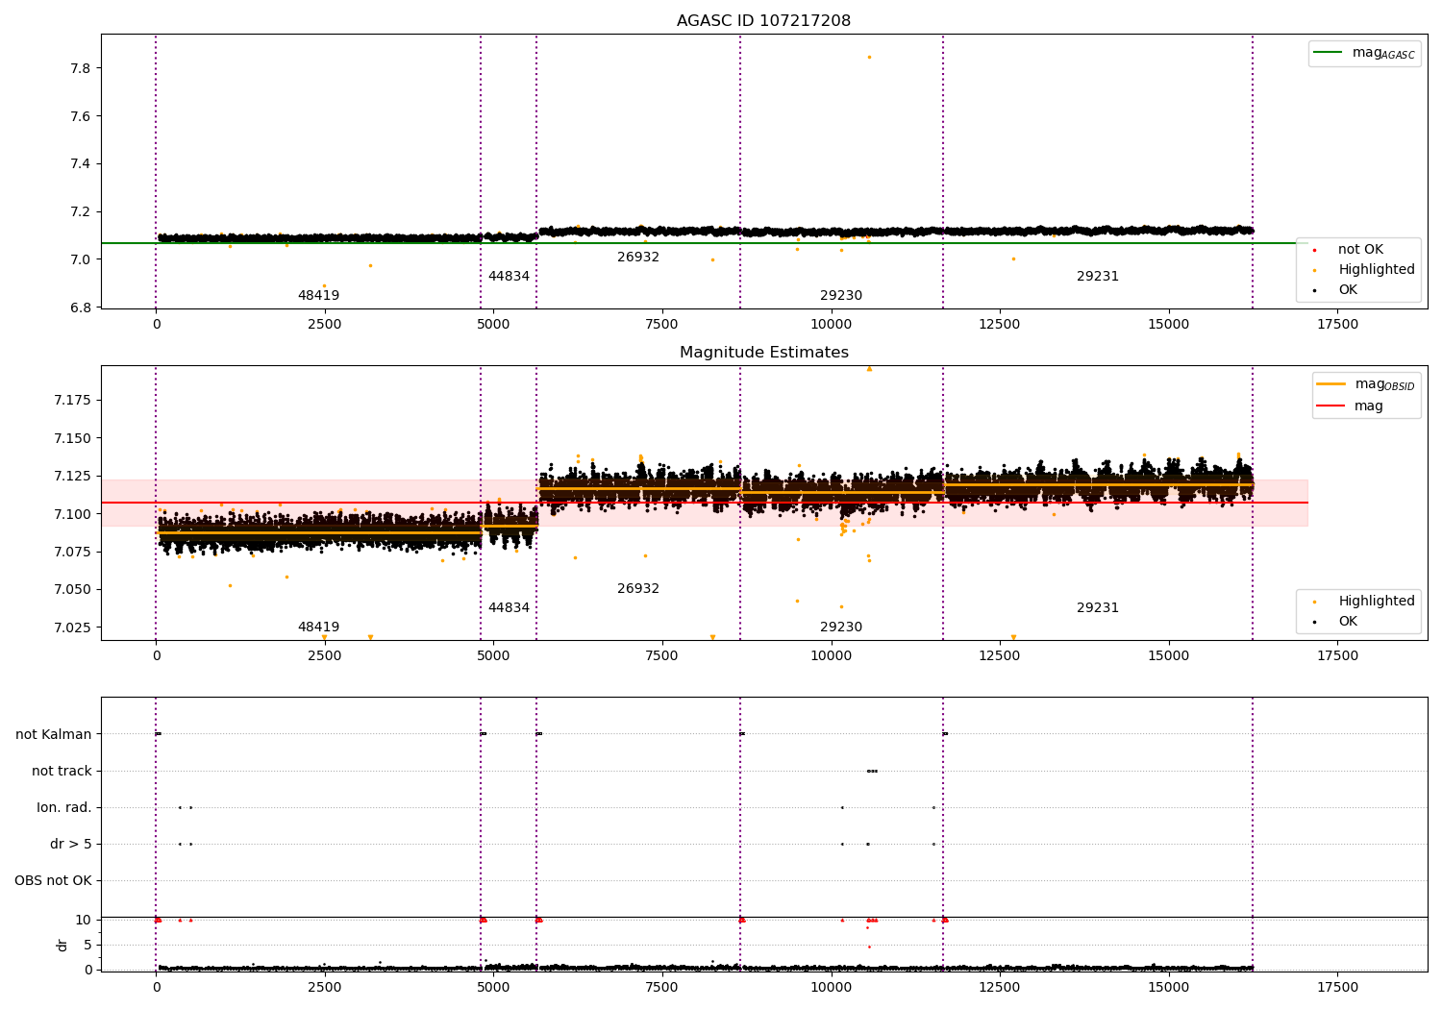Viewport: 1442px width, 1009px height.
Task: Click the 7.175 y-tick in middle plot
Action: 73,401
